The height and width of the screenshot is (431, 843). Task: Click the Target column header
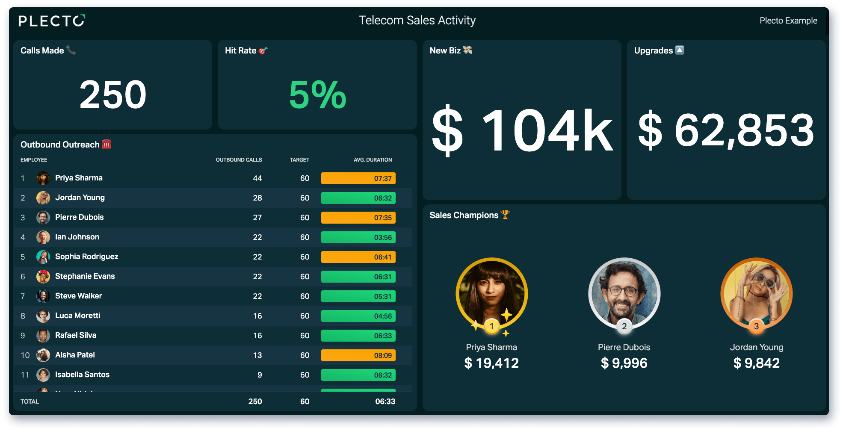click(x=299, y=160)
